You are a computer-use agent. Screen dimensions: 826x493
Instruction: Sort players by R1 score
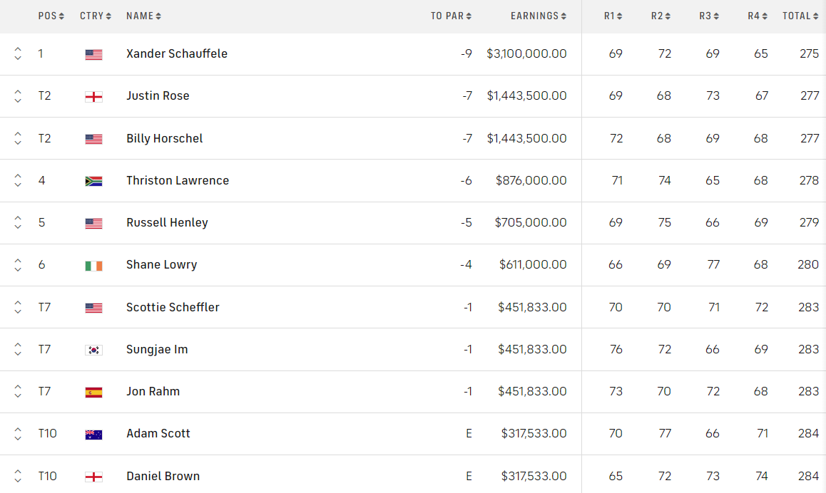(x=613, y=16)
